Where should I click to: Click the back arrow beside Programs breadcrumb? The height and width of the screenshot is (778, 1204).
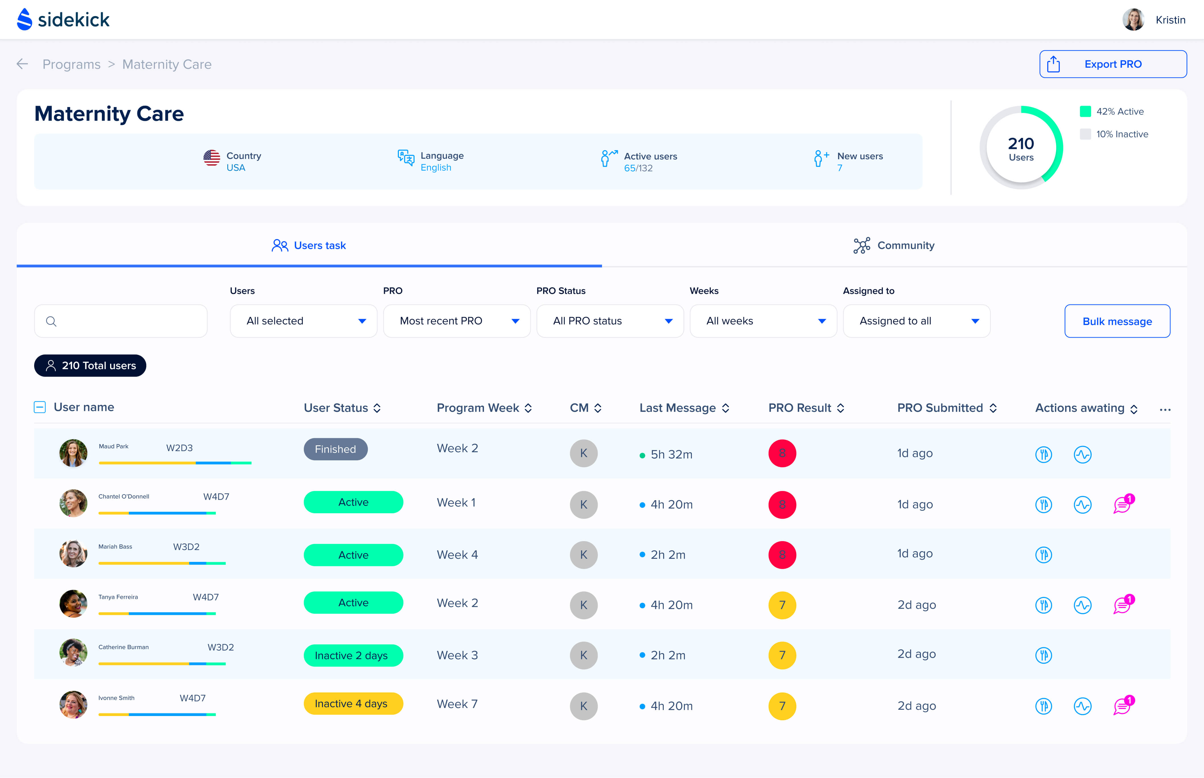22,64
